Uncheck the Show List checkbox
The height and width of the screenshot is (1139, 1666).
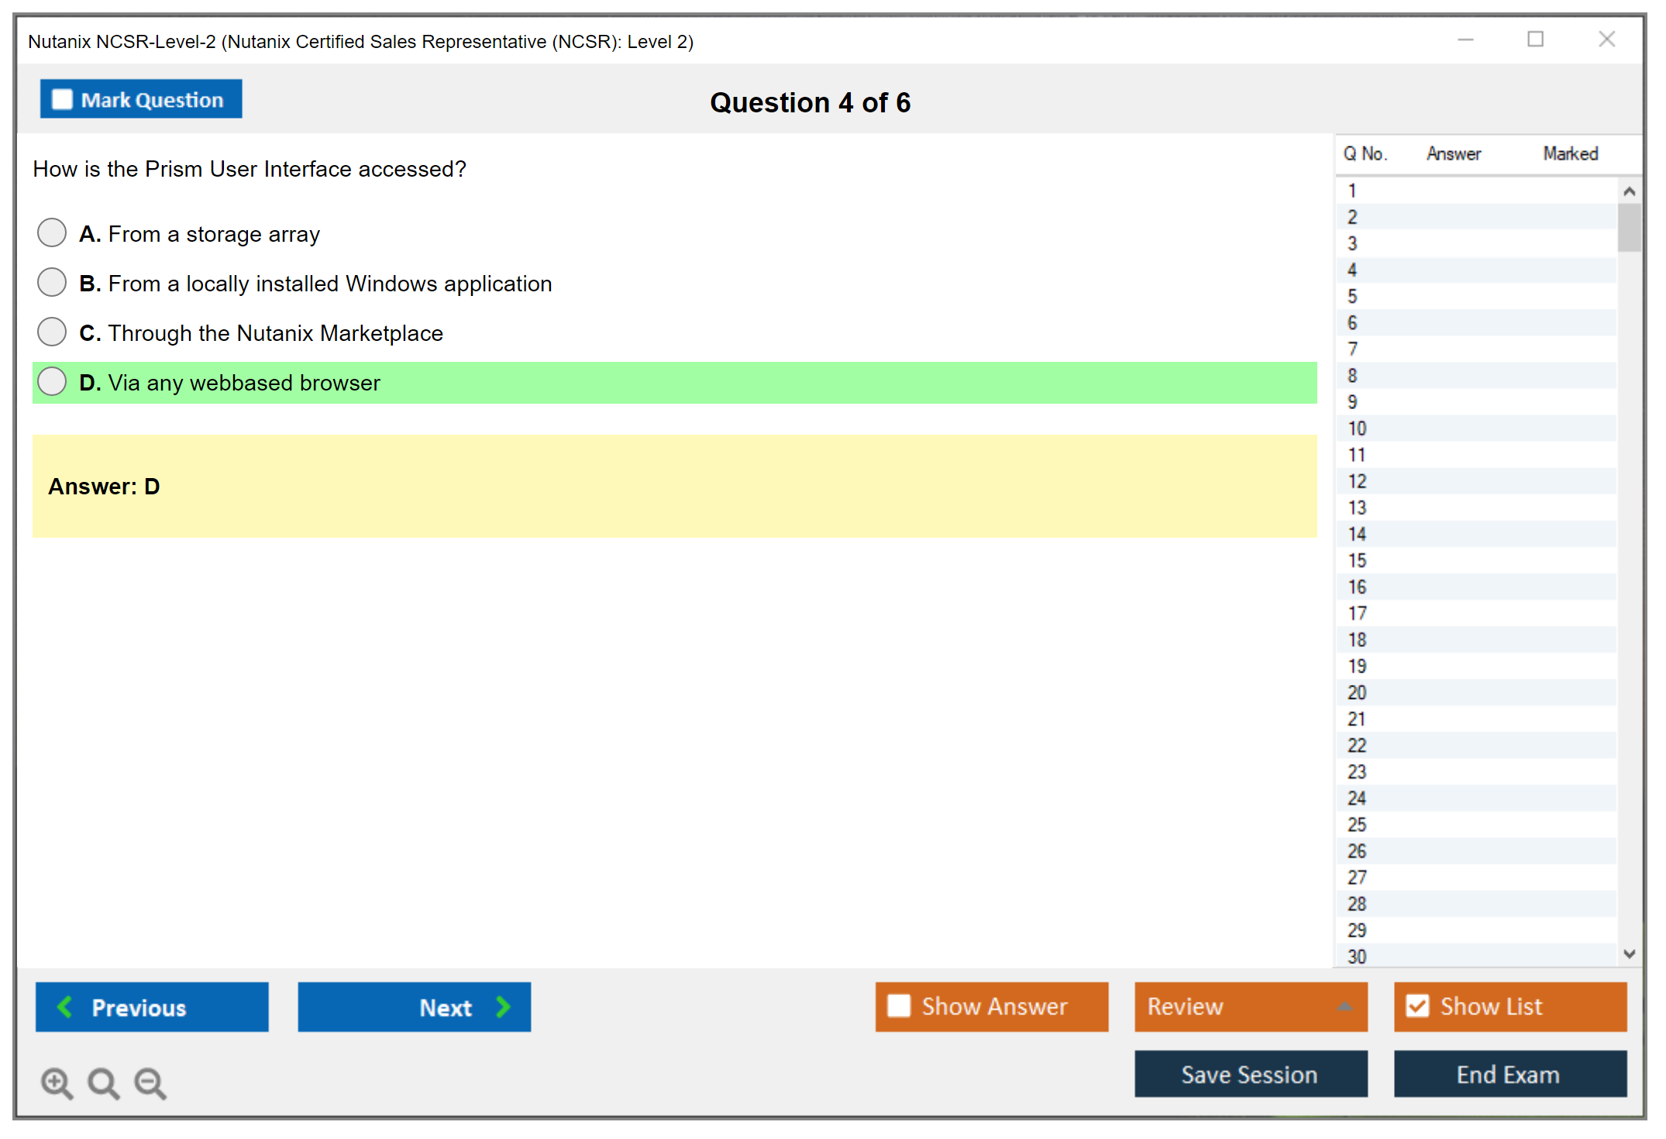pos(1417,1006)
